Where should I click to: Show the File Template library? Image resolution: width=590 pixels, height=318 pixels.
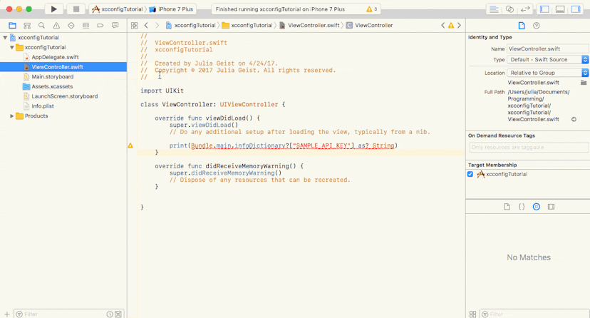coord(507,207)
